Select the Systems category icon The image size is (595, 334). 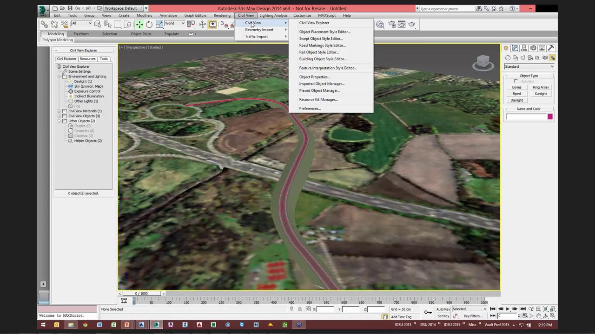pyautogui.click(x=552, y=58)
